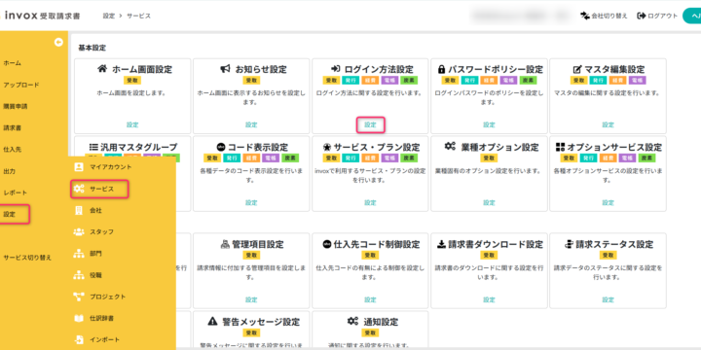The height and width of the screenshot is (350, 701).
Task: Choose プロジェクト from the settings submenu
Action: tap(107, 297)
